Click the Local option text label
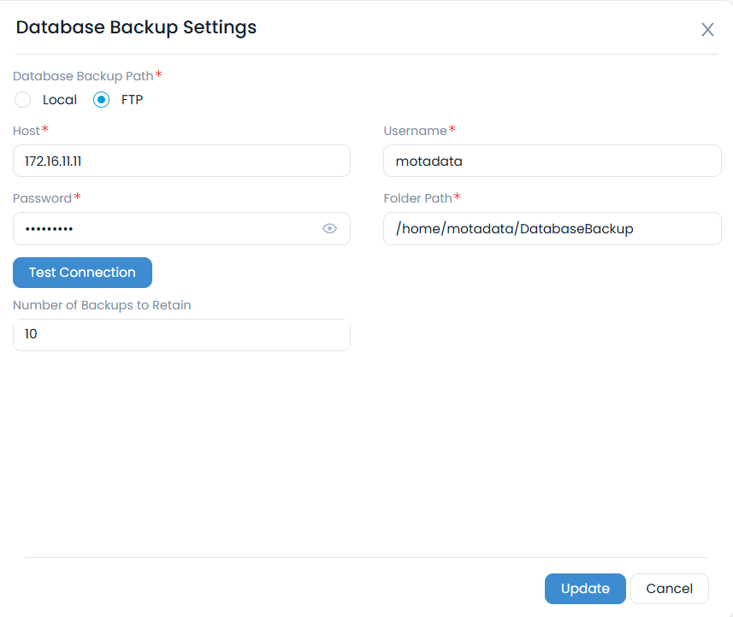733x617 pixels. 60,100
